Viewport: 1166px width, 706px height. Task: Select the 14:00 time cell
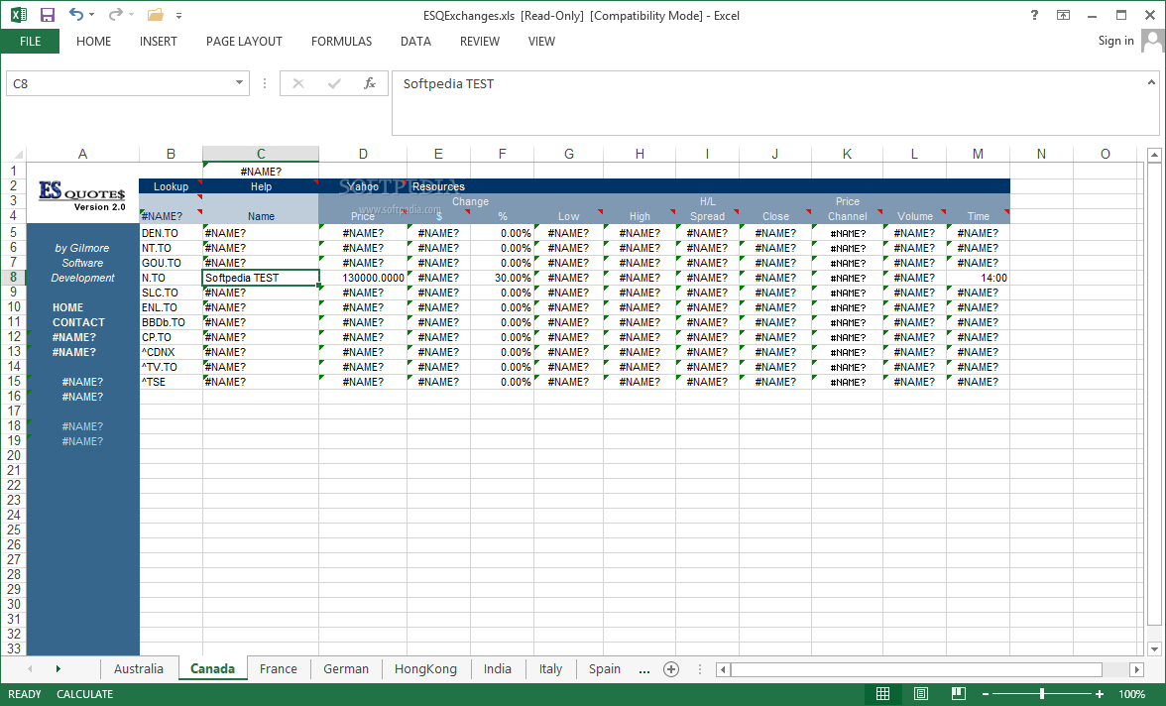click(x=978, y=278)
